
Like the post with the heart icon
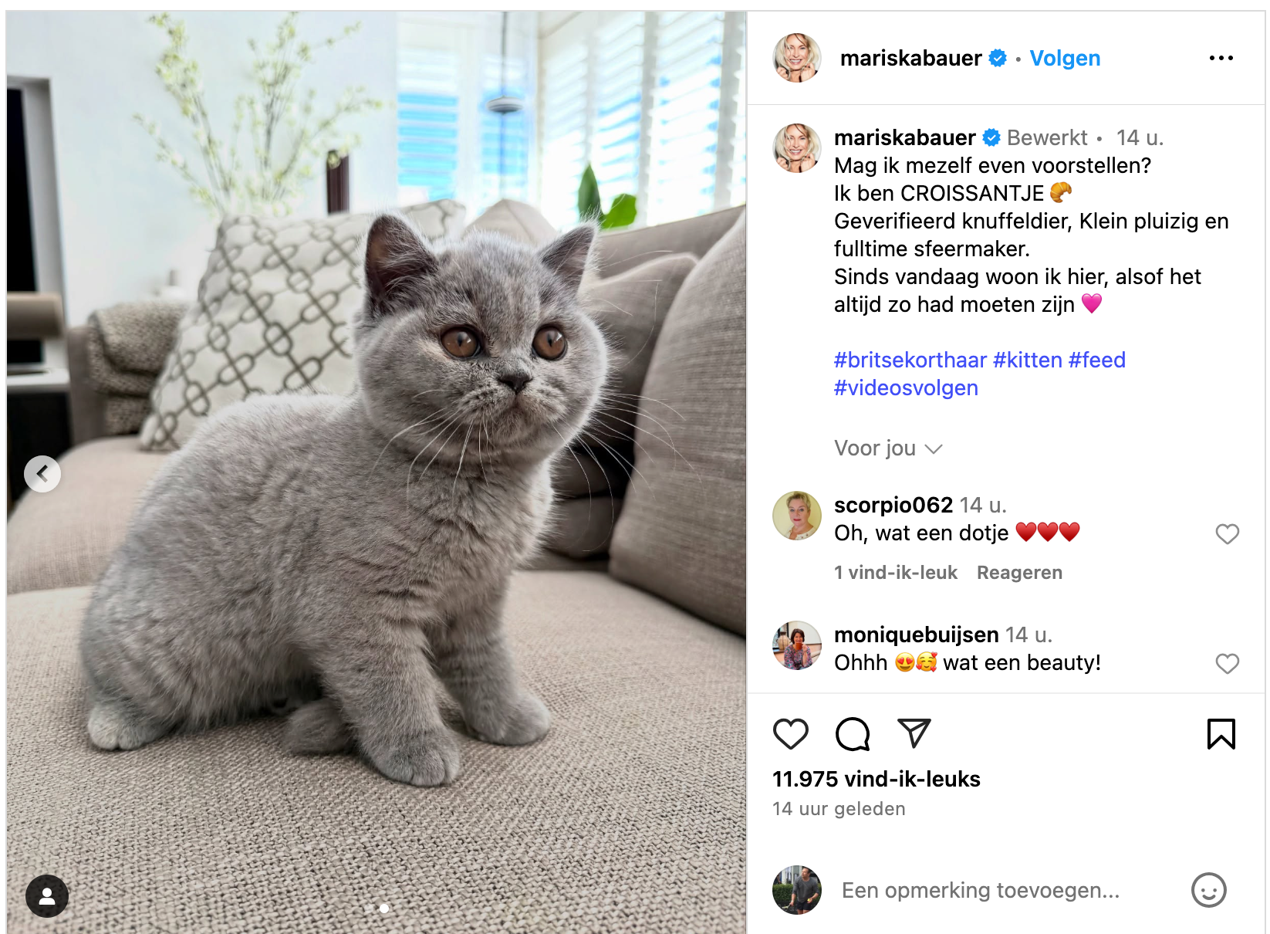tap(791, 733)
